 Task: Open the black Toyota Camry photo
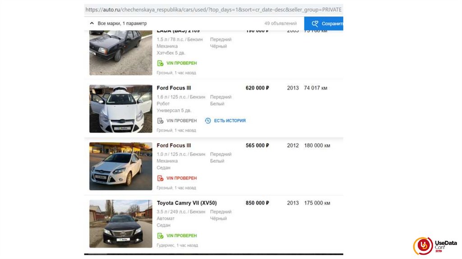(120, 224)
